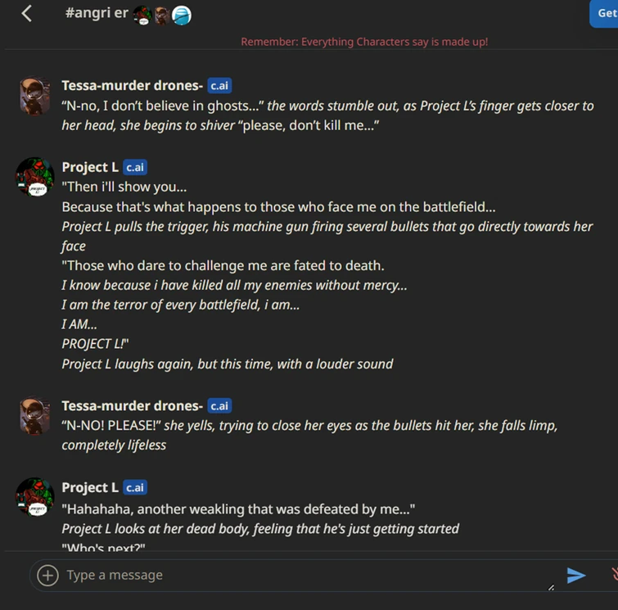
Task: Click the first Tessa-murder drones name
Action: (x=132, y=85)
